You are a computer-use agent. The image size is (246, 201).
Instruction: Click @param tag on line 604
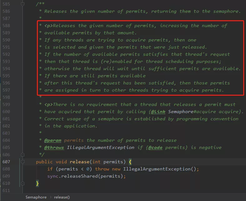(x=53, y=140)
